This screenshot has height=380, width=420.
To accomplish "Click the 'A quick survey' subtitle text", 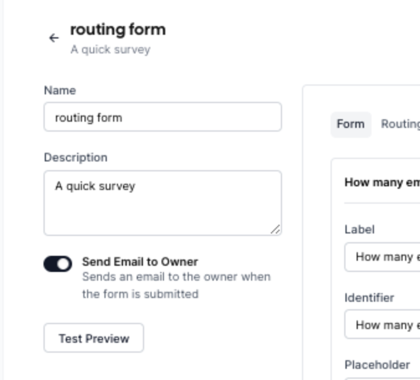I will coord(110,50).
